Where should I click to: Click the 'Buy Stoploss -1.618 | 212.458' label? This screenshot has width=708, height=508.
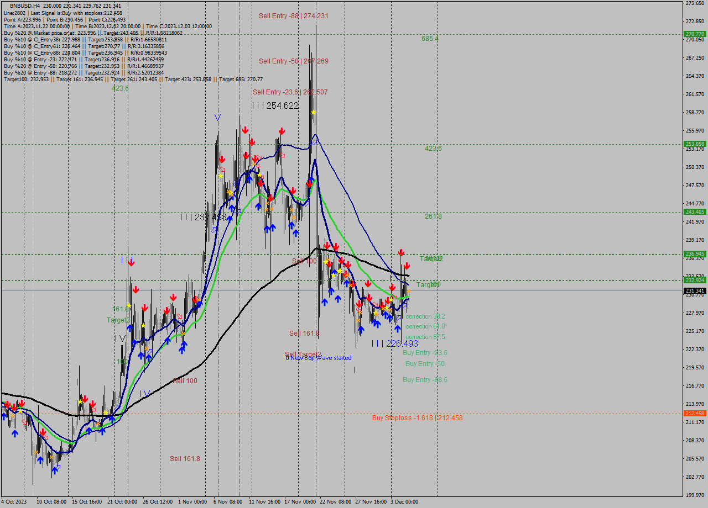click(x=418, y=419)
